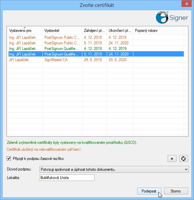Click the Ukončení pl... column header
This screenshot has width=194, height=200.
coord(120,31)
